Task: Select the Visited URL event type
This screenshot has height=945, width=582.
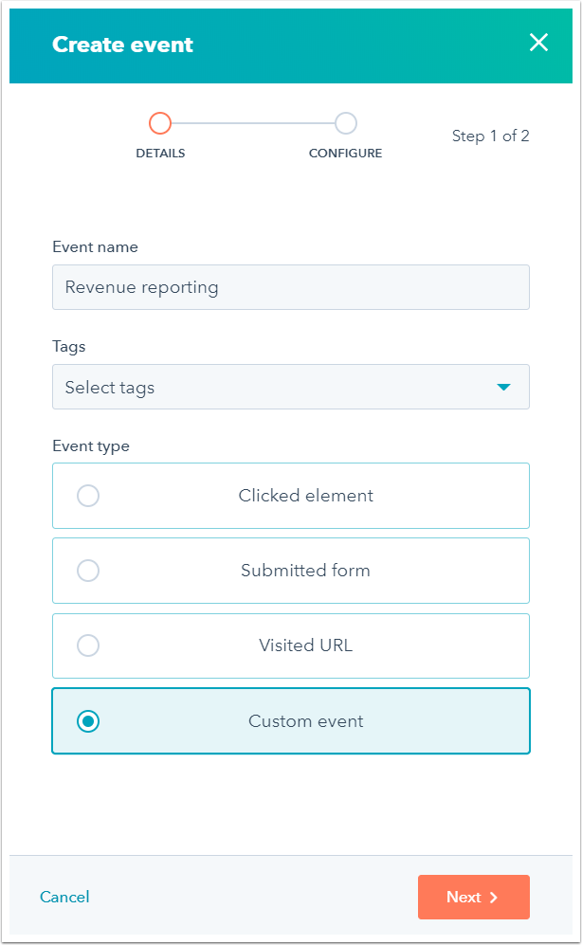Action: click(x=291, y=645)
